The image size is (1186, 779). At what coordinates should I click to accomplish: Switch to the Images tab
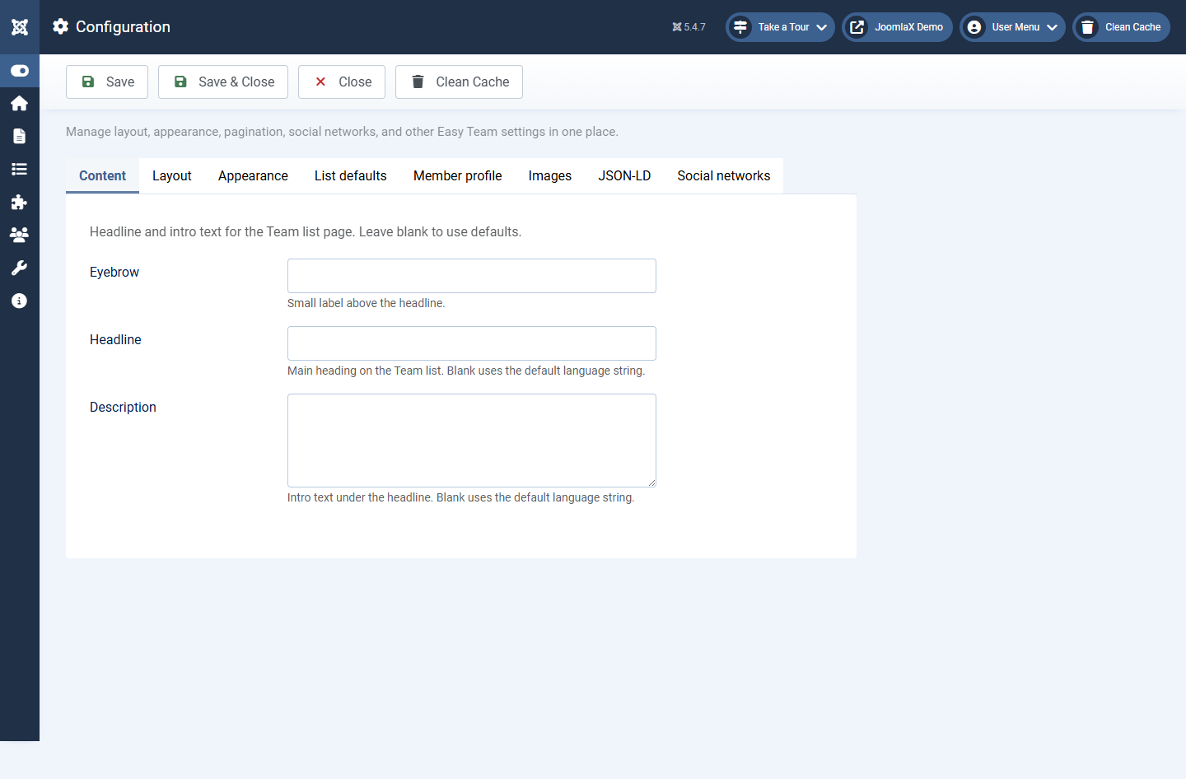click(x=550, y=175)
